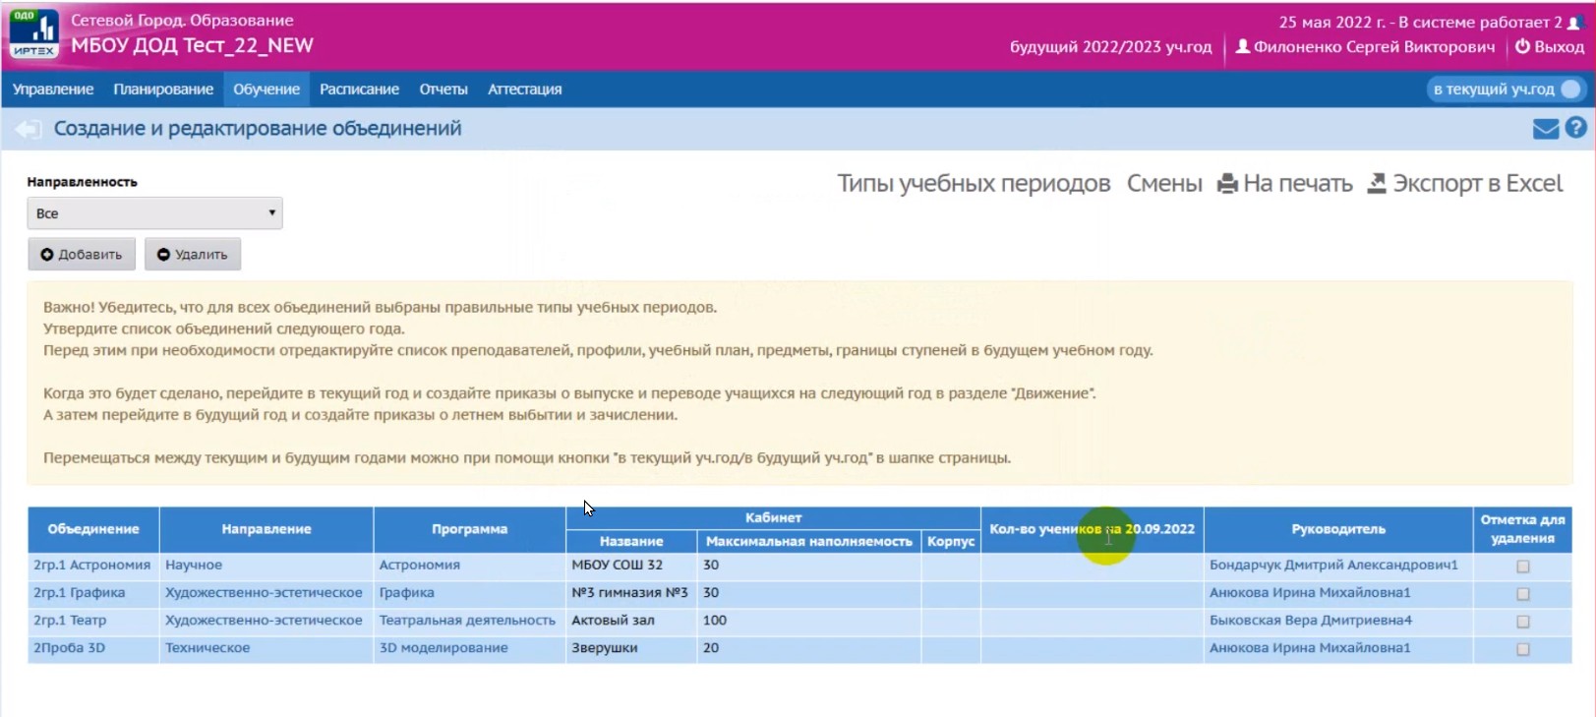Click the №3 гимназия №3 cabinet cell

[x=629, y=593]
